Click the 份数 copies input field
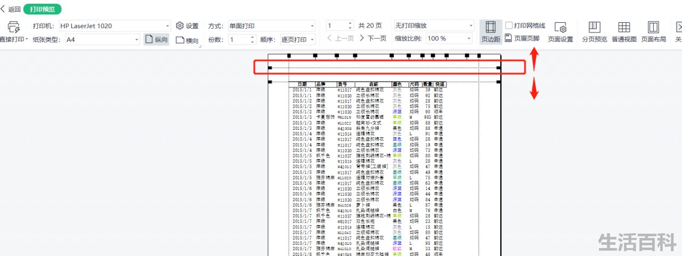682x256 pixels. (239, 39)
